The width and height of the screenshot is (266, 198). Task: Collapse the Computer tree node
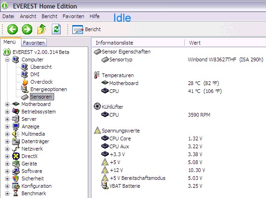coord(7,59)
